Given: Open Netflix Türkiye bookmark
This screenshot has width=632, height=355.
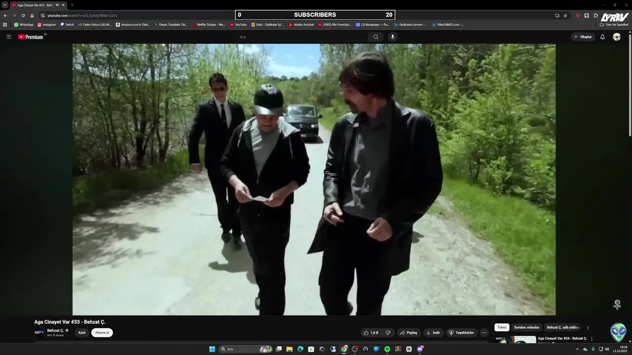Looking at the screenshot, I should pos(209,25).
